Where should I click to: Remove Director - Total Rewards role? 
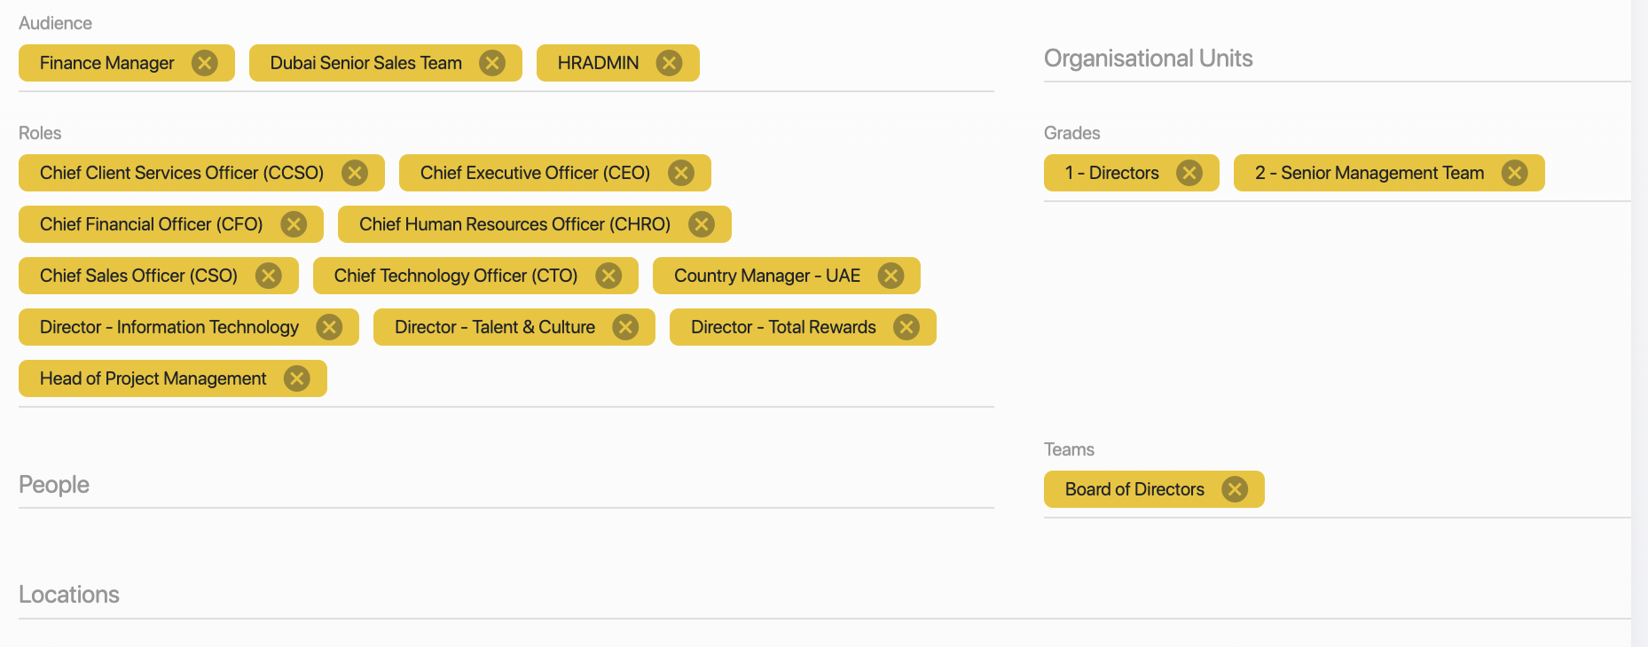click(x=906, y=327)
